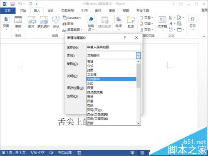This screenshot has width=208, height=156.
Task: Choose 页码(页边) in the gallery list
Action: 111,110
